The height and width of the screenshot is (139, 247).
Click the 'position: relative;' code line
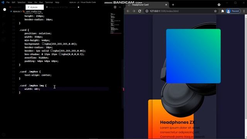coord(38,34)
